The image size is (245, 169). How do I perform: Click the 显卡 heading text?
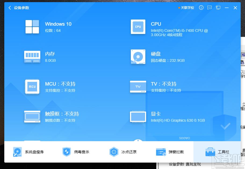click(x=156, y=114)
